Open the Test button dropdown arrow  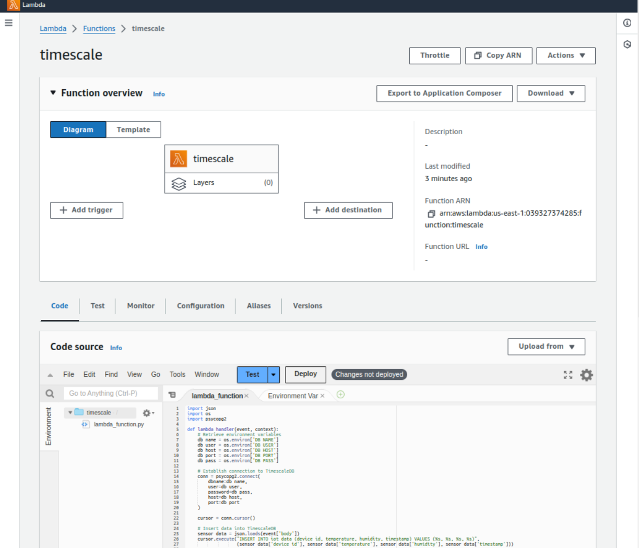pyautogui.click(x=274, y=375)
